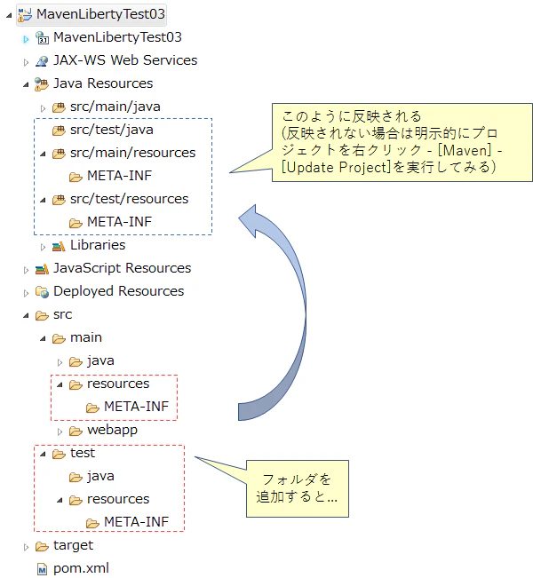Collapse the Java Resources node

coord(26,84)
